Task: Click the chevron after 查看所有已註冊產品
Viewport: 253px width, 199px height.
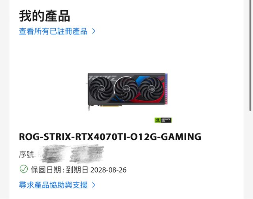Action: click(x=94, y=31)
